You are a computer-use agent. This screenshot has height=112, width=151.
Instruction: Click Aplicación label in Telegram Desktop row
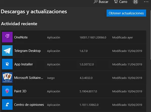[x=54, y=51]
